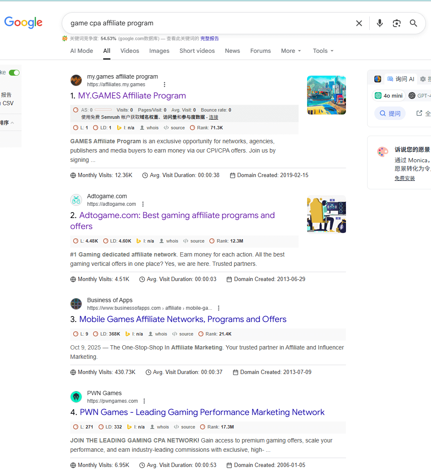Click the Monica palette icon in sidebar
The image size is (431, 475).
pyautogui.click(x=382, y=151)
